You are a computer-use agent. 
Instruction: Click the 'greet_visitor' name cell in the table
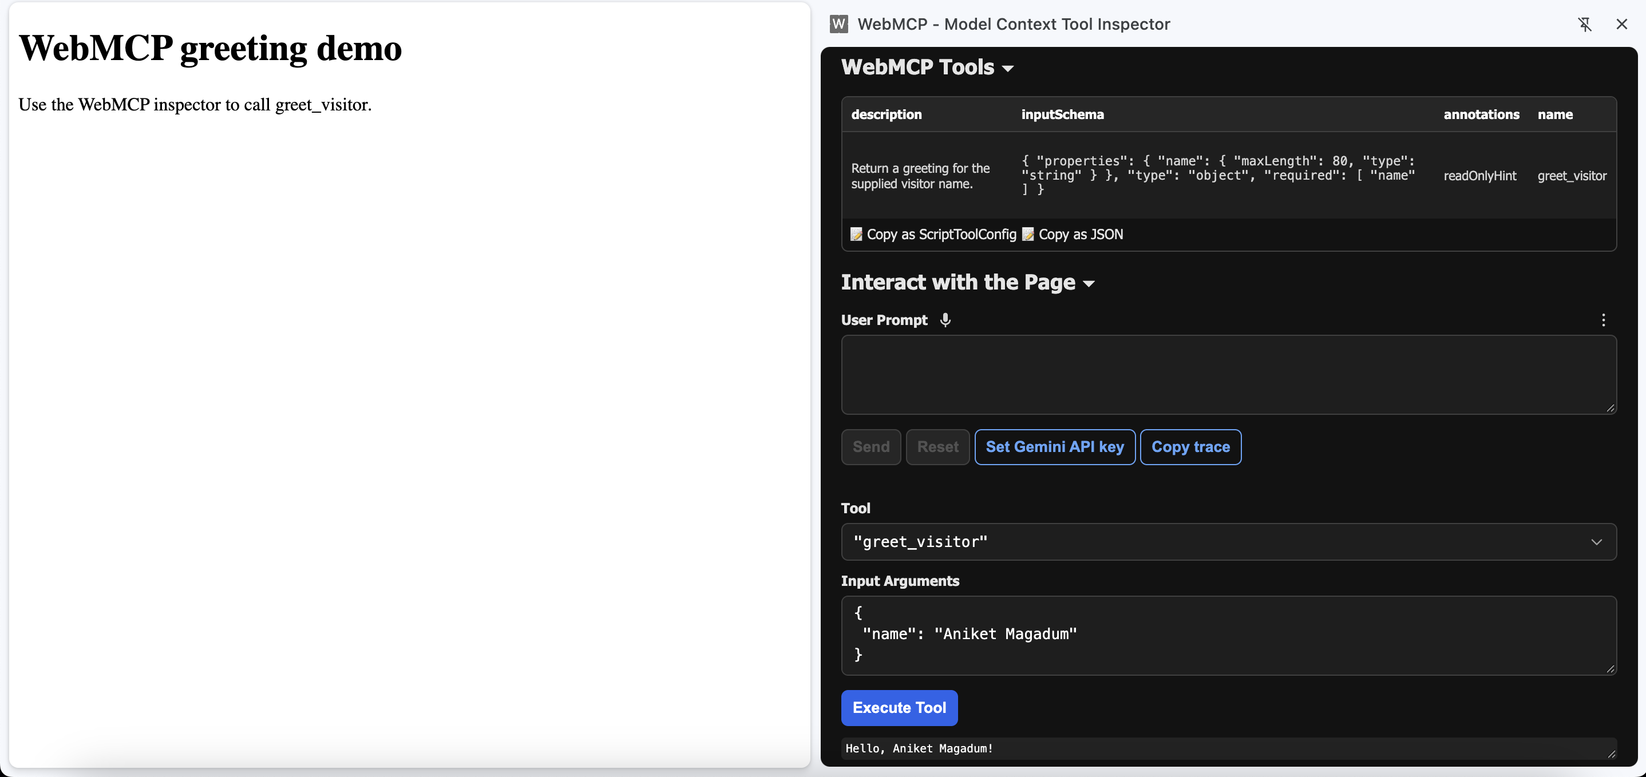[x=1572, y=176]
